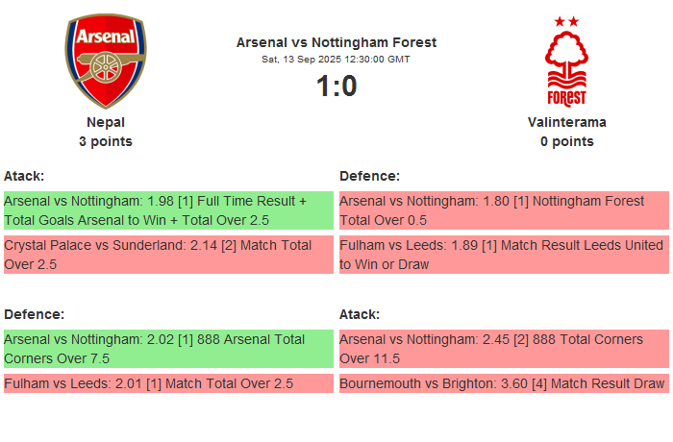Select Arsenal Total Corners Over 7.5 bet
673x442 pixels.
(168, 349)
